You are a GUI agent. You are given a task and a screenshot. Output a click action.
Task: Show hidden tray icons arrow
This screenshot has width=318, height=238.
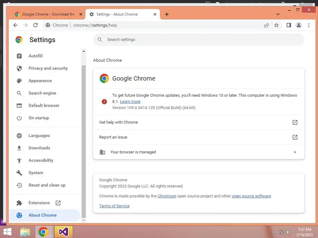(274, 232)
